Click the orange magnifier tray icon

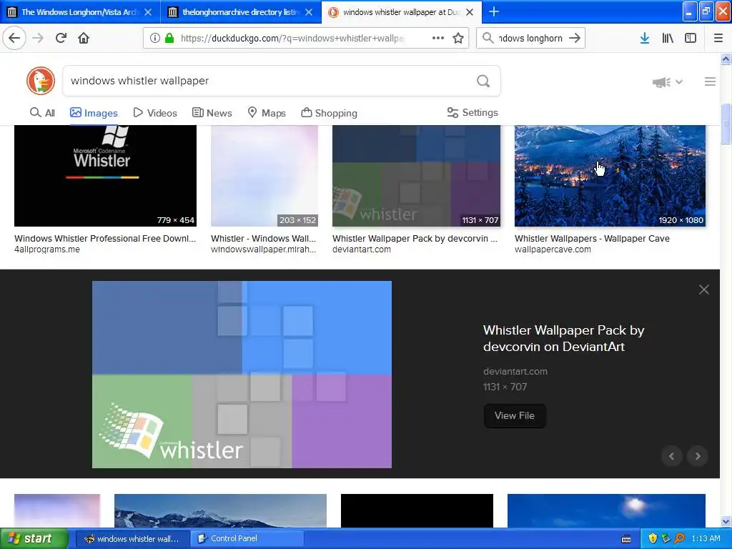point(679,539)
